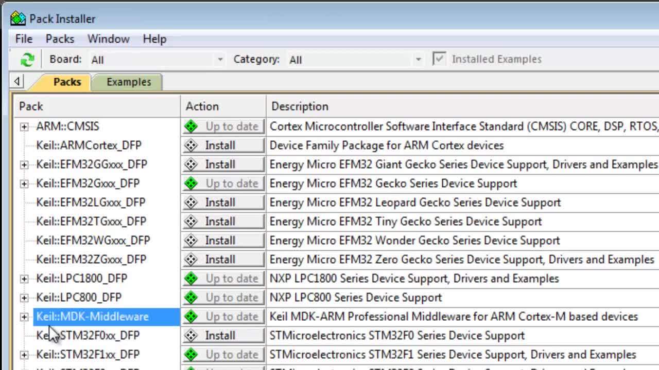659x370 pixels.
Task: Expand the ARM::CMSIS tree node
Action: click(x=24, y=126)
